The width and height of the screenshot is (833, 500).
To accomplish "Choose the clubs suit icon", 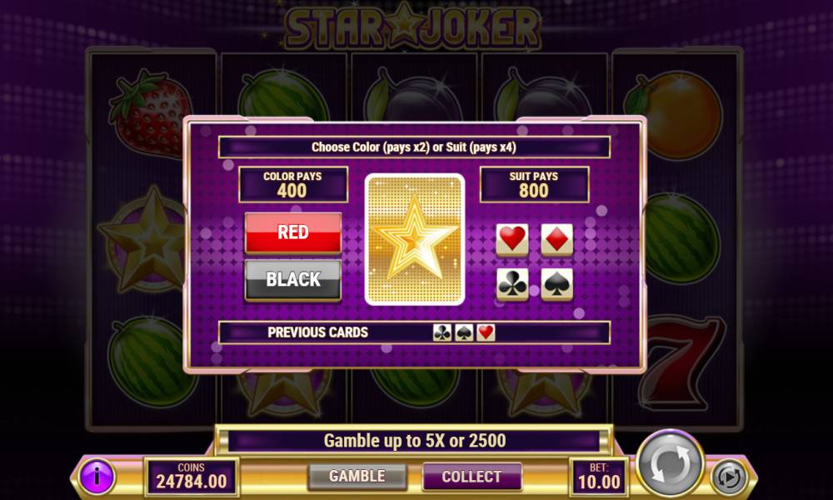I will click(x=512, y=283).
